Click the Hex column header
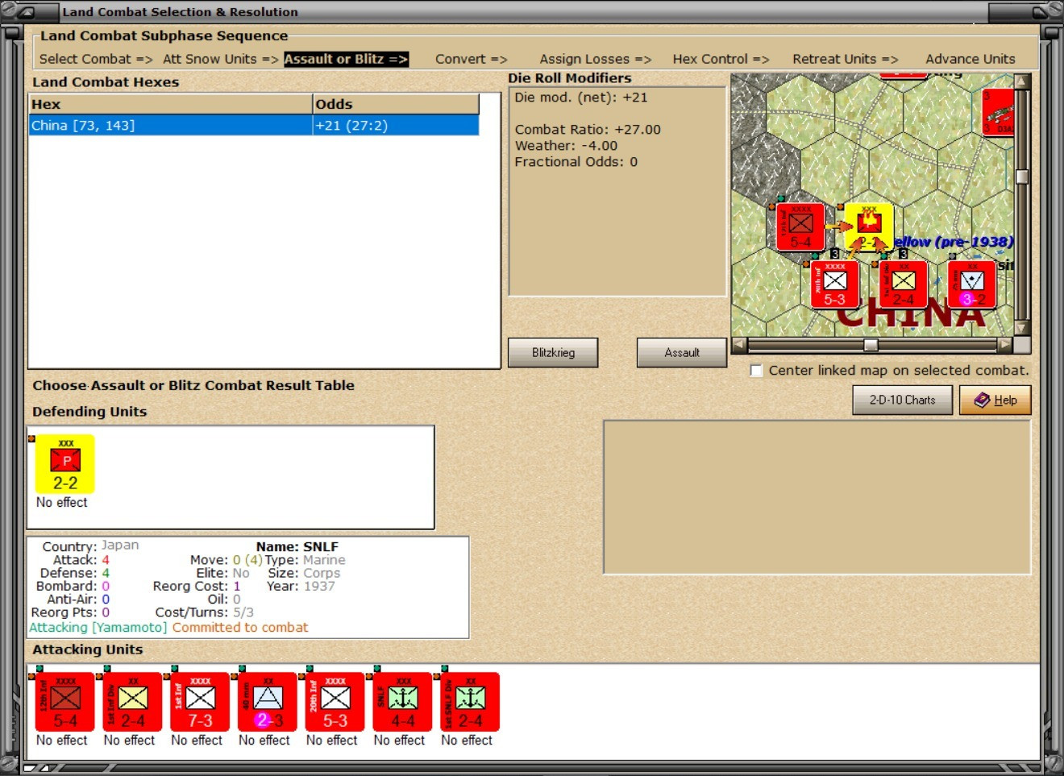 point(171,104)
